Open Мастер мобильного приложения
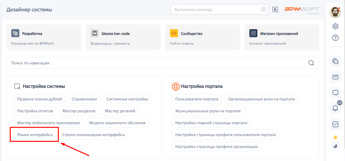 click(49, 123)
